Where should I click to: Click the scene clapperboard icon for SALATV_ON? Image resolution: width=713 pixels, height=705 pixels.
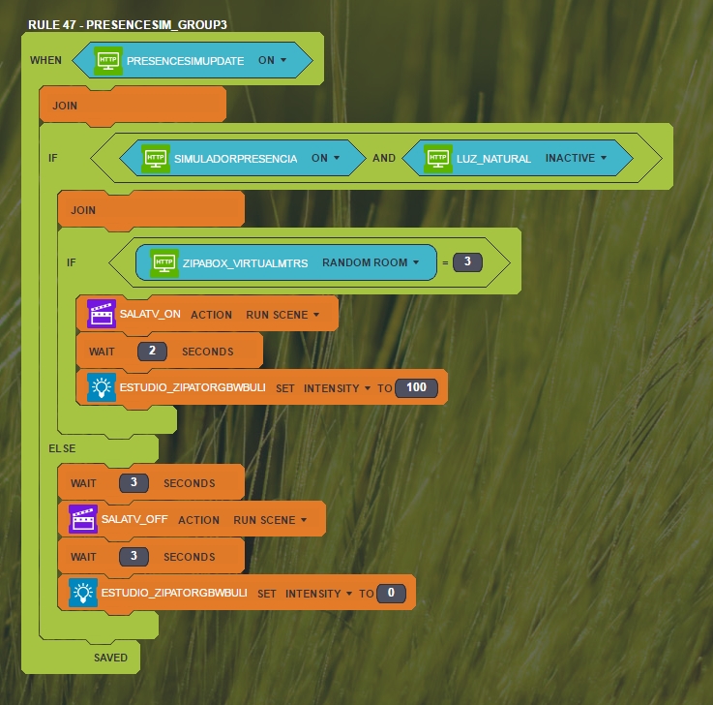pyautogui.click(x=101, y=314)
